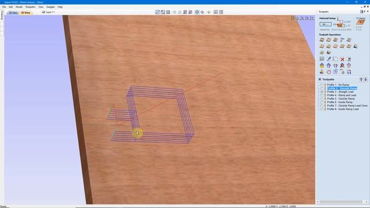Select Profile 6 - Inside Ramp toolpath name
The image size is (370, 208).
(x=339, y=102)
